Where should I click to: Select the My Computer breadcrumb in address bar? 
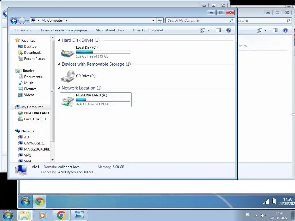click(x=52, y=20)
